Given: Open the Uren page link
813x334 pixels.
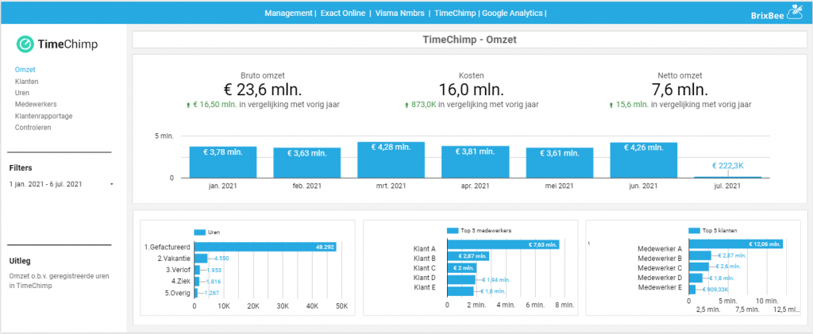Looking at the screenshot, I should 22,93.
